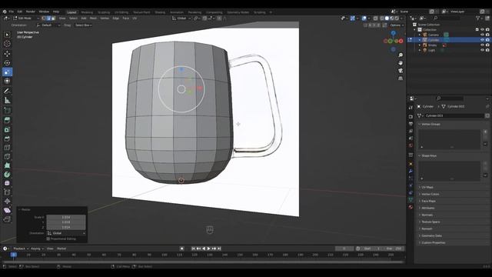The image size is (492, 277).
Task: Enable face select mode
Action: [53, 18]
